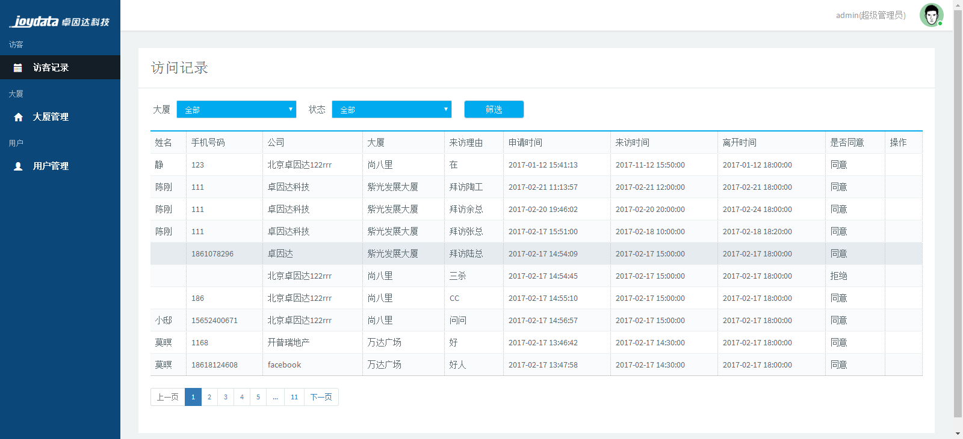Click leave time 2017-02-18 18:20:00
963x439 pixels.
tap(757, 231)
